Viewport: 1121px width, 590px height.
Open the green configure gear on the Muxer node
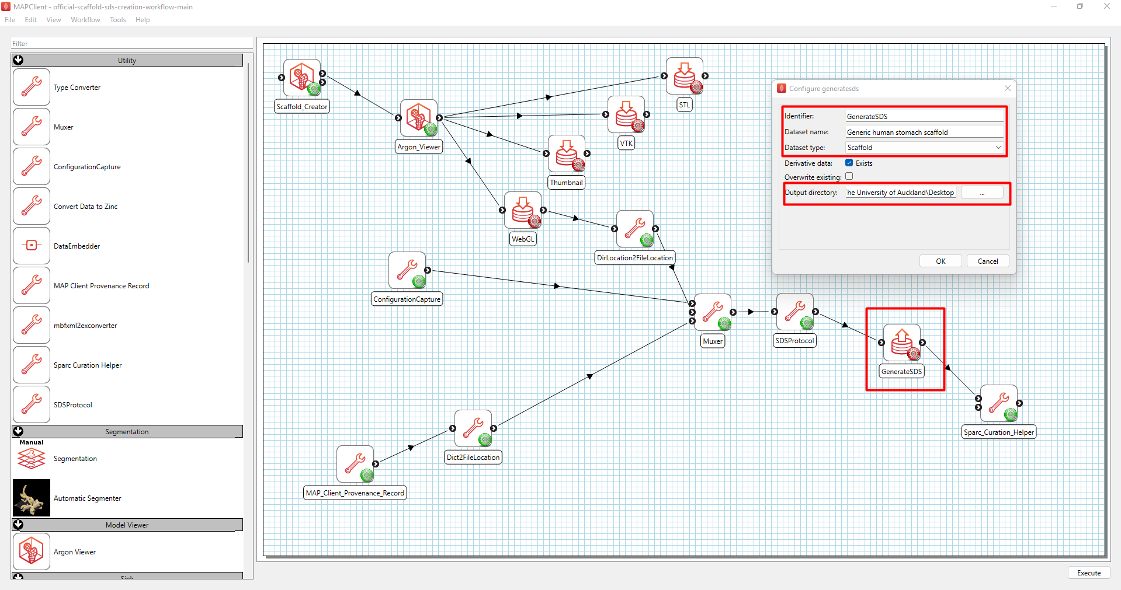(x=724, y=324)
